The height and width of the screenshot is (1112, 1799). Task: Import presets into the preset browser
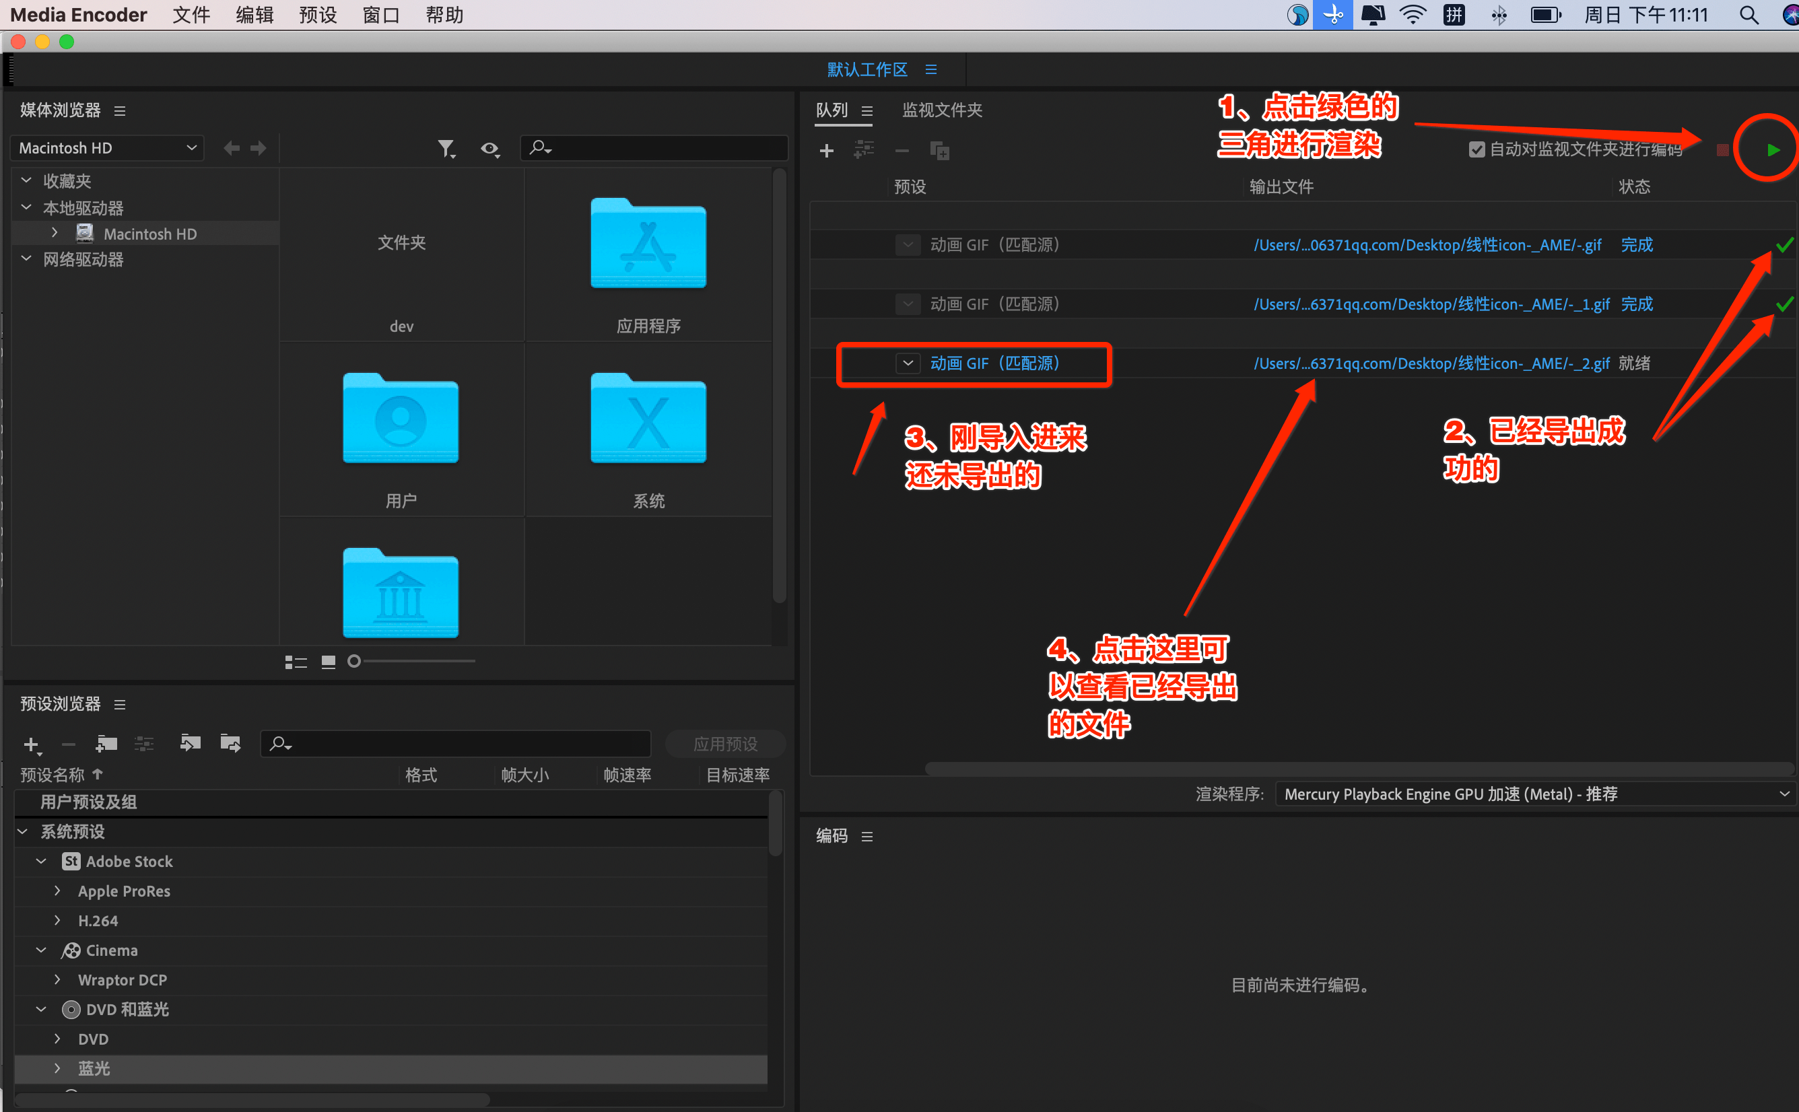pyautogui.click(x=190, y=744)
